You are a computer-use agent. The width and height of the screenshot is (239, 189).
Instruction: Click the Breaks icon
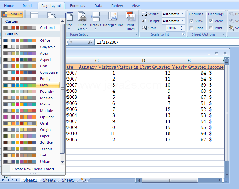(95, 17)
